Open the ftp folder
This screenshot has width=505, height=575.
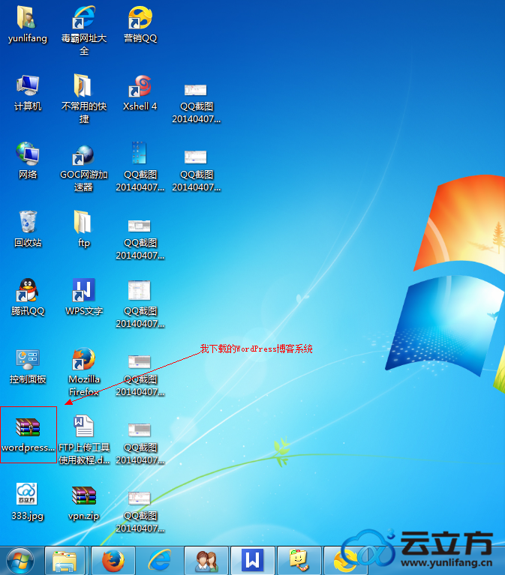tap(84, 229)
